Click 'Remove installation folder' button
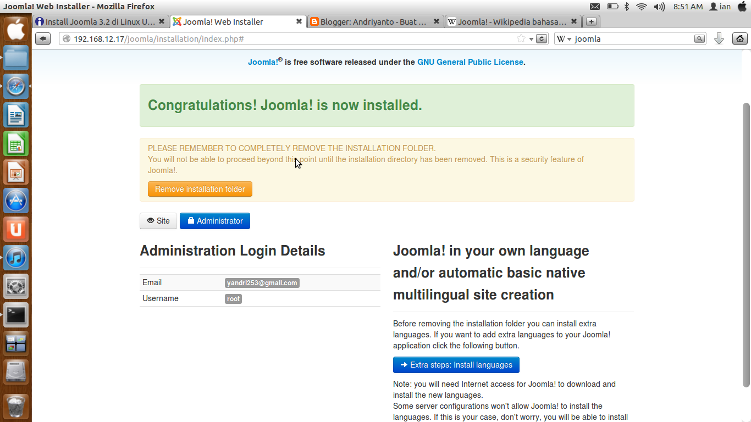This screenshot has height=422, width=751. pos(200,189)
